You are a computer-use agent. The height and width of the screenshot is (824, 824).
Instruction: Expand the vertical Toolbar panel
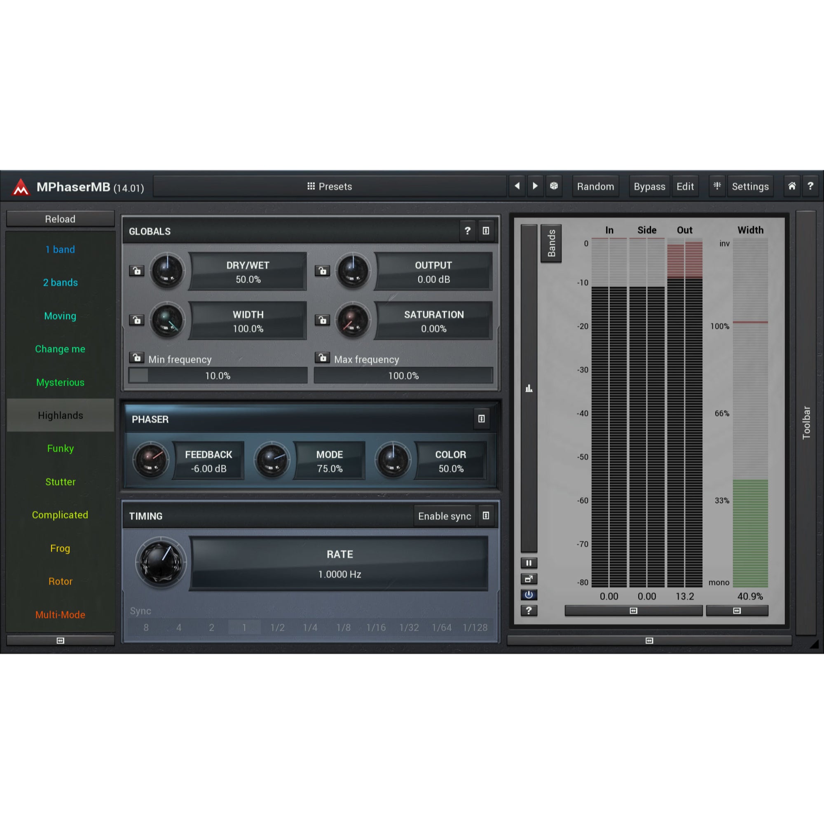coord(806,422)
